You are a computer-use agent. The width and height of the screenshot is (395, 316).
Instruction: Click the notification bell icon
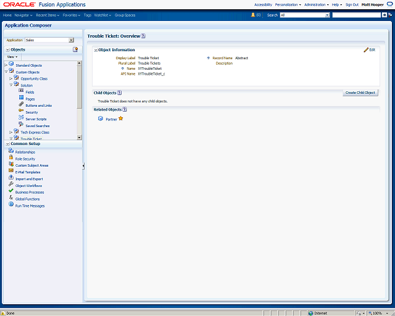[x=253, y=15]
